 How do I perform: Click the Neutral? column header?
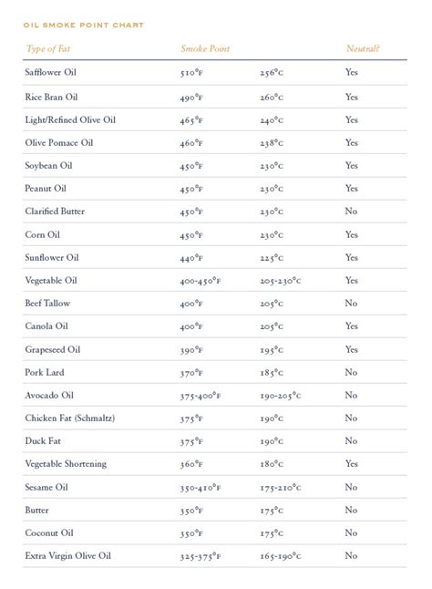(x=363, y=49)
